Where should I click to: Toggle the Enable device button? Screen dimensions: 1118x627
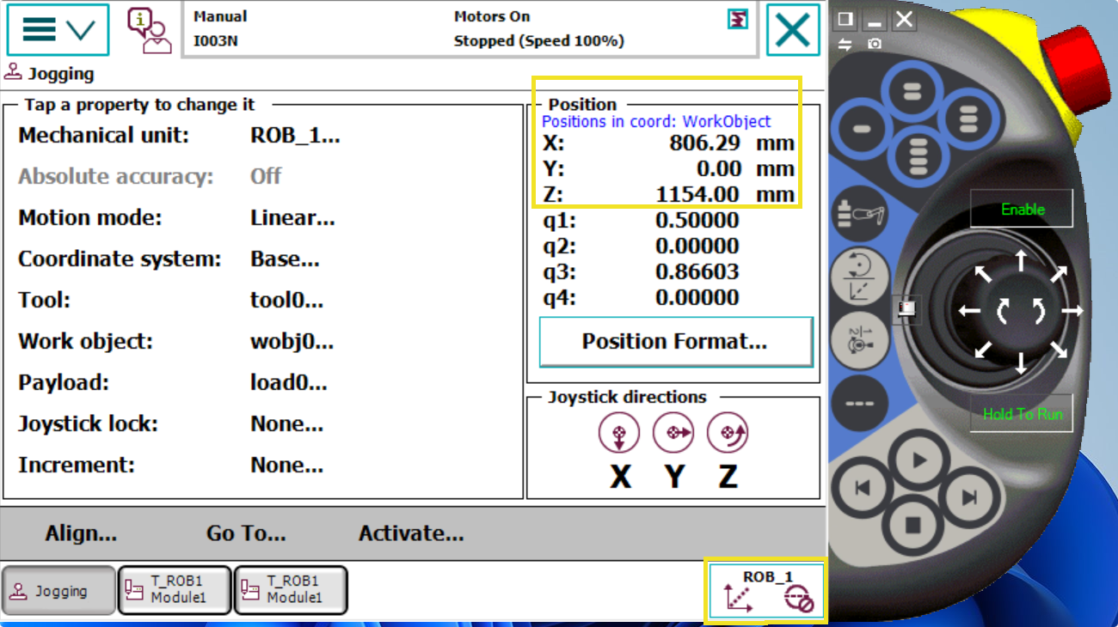1022,209
